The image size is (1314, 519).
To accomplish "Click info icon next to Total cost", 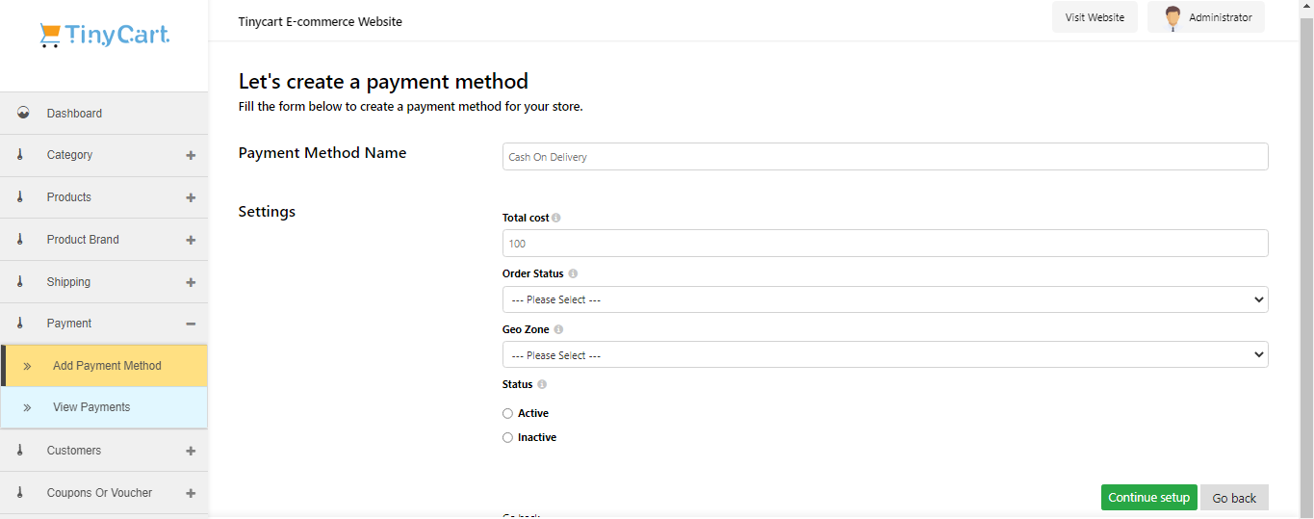I will [556, 218].
